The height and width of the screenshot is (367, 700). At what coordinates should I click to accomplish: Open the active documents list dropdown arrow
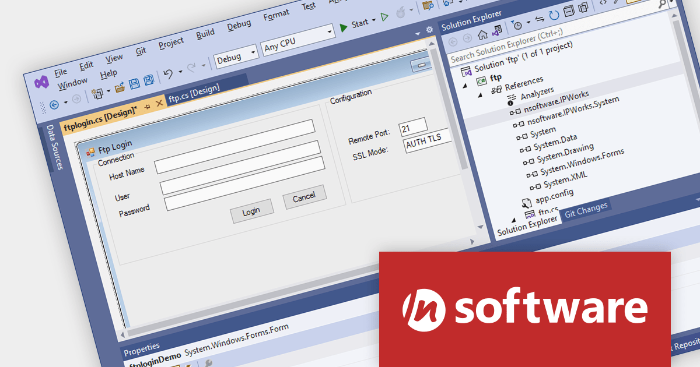coord(418,33)
